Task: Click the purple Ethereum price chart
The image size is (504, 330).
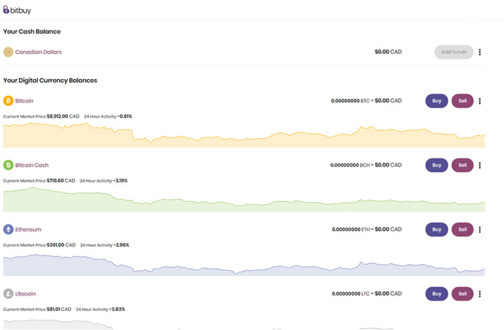Action: pos(244,265)
